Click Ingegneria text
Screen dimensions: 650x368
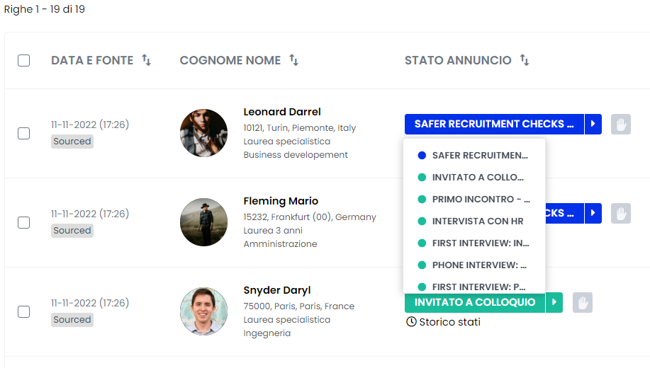coord(267,333)
